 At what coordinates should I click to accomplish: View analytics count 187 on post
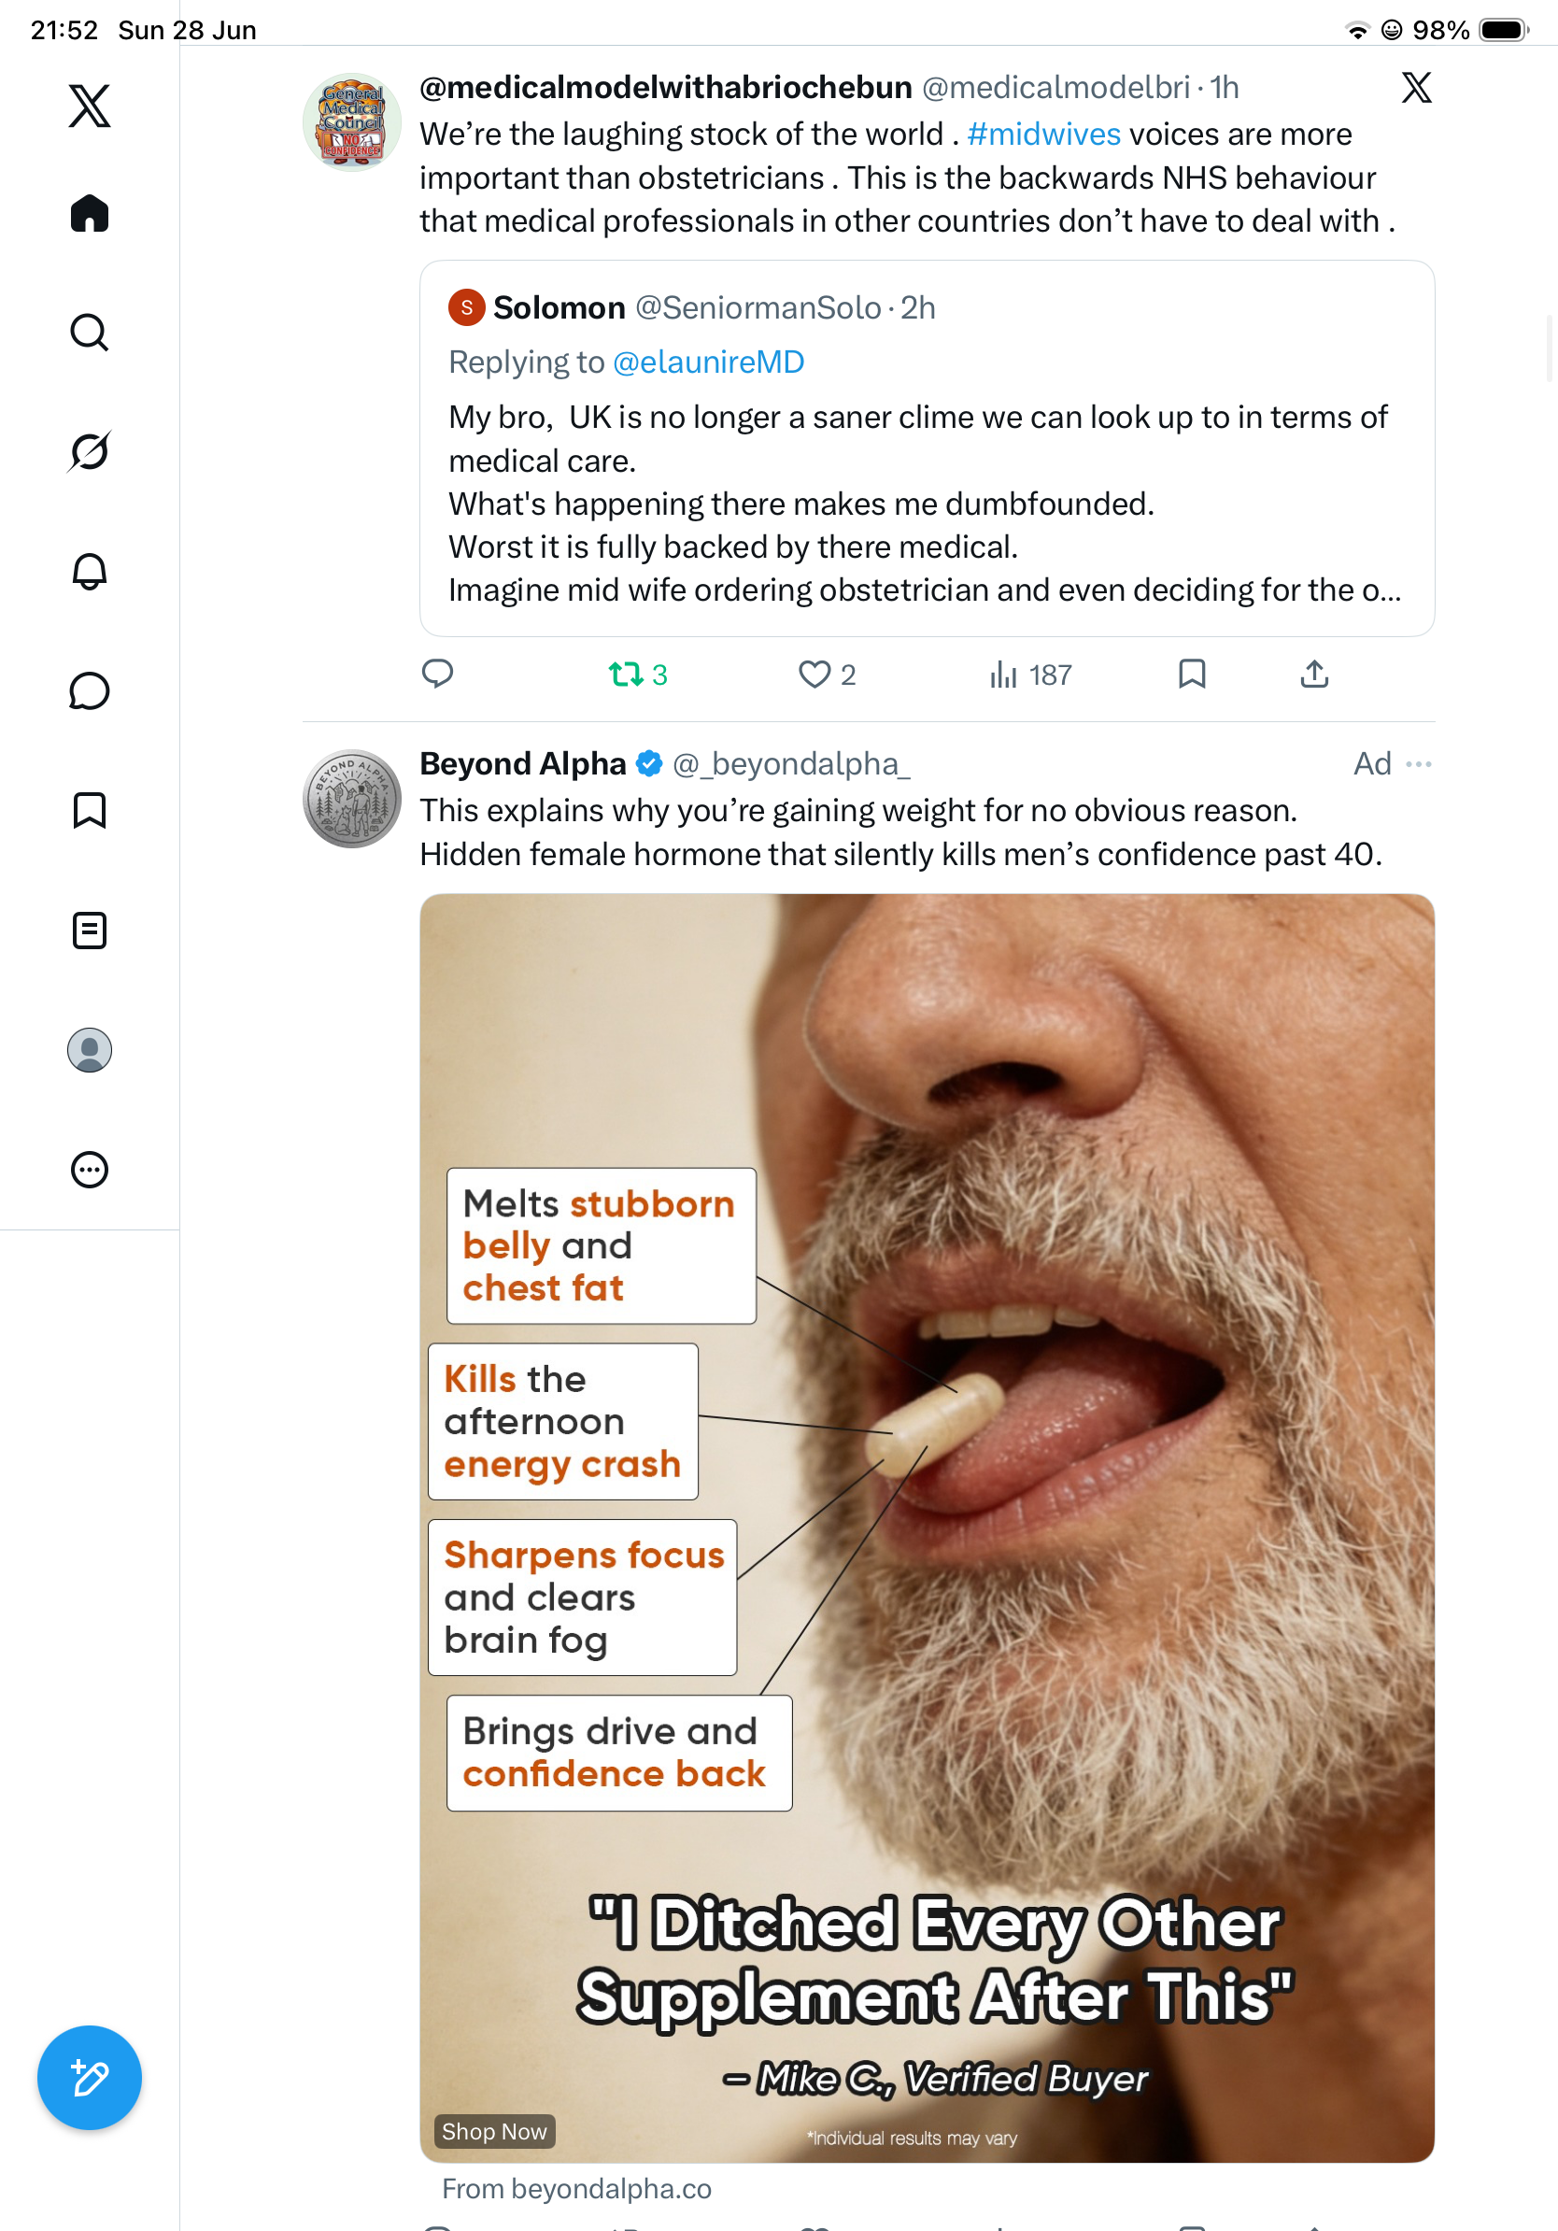tap(1030, 675)
